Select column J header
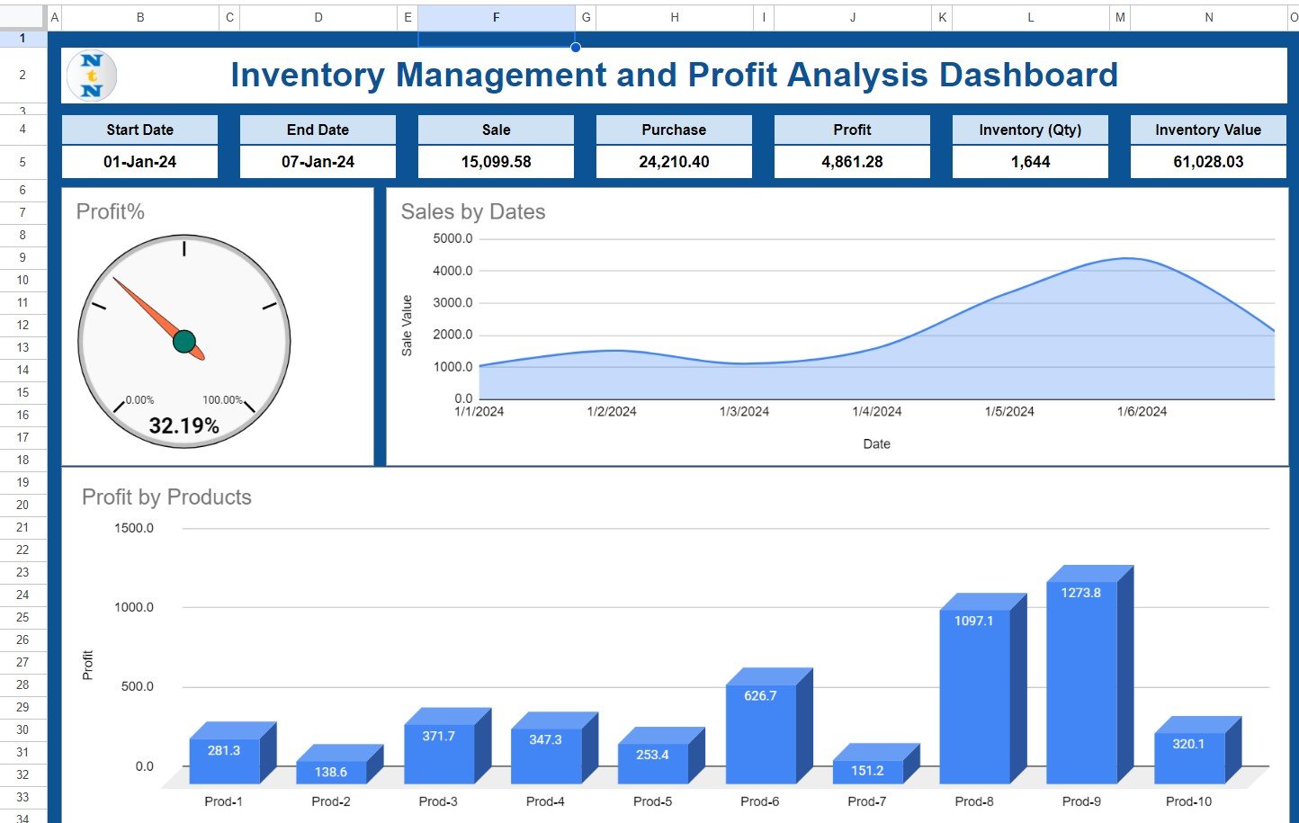 coord(853,17)
